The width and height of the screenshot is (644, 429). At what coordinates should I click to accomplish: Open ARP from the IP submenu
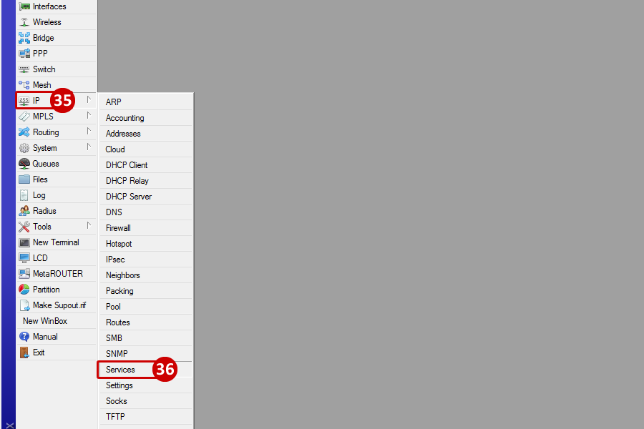[x=146, y=102]
